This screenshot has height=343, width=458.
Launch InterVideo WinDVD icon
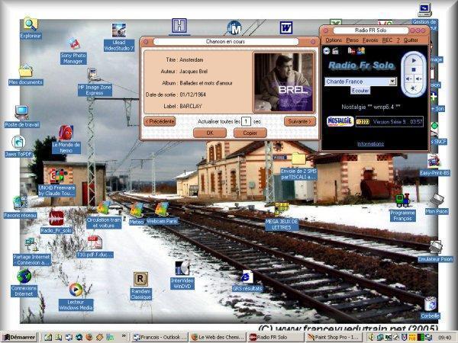tap(182, 268)
